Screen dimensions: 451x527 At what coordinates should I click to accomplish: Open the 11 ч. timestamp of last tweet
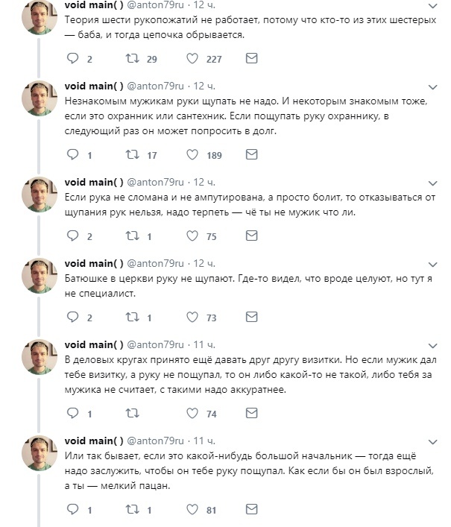(x=204, y=441)
